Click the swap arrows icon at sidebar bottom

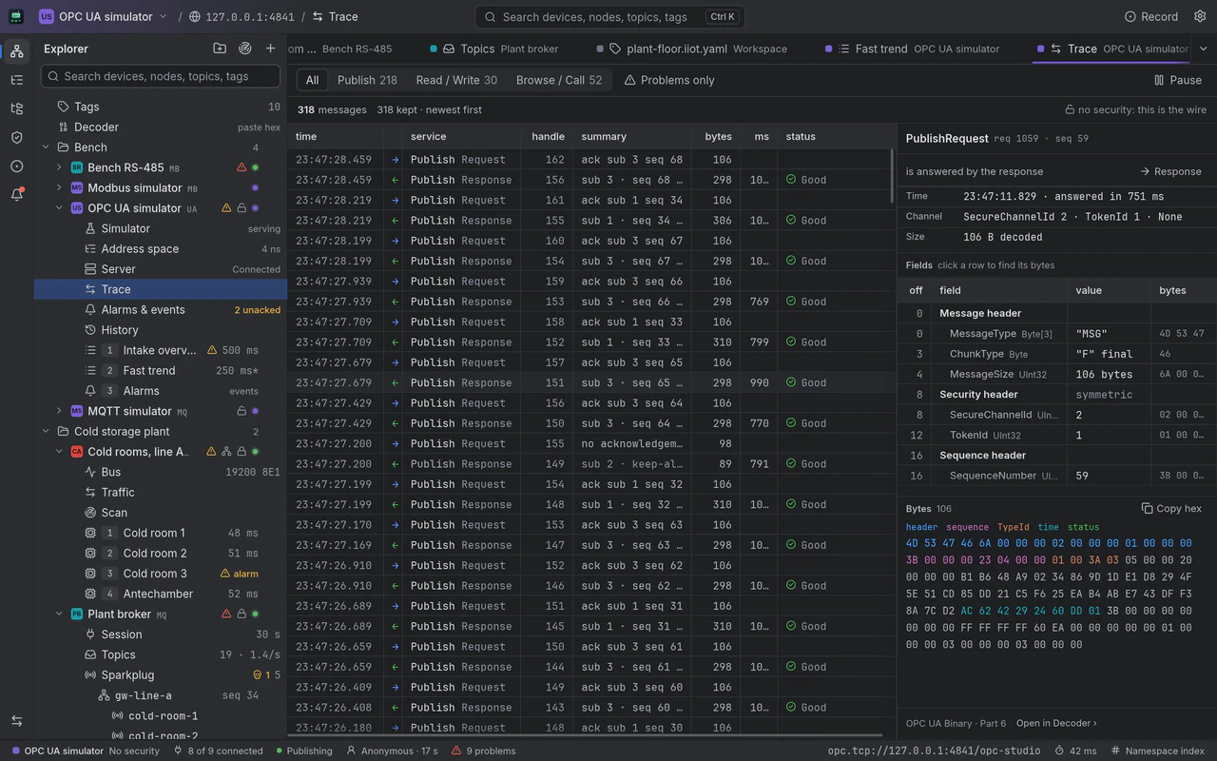click(x=16, y=721)
